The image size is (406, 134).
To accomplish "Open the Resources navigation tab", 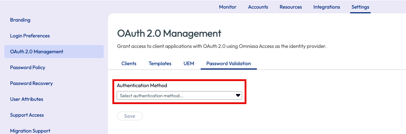I will pos(290,7).
